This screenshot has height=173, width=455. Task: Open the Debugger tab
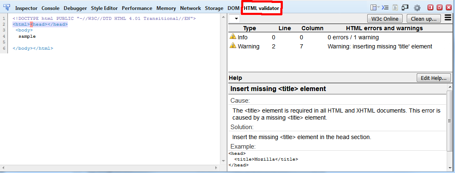pyautogui.click(x=75, y=8)
